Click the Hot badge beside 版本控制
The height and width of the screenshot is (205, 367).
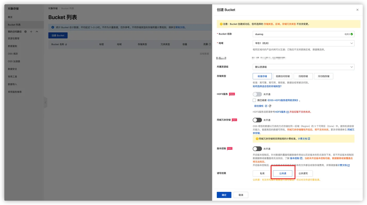[x=230, y=148]
